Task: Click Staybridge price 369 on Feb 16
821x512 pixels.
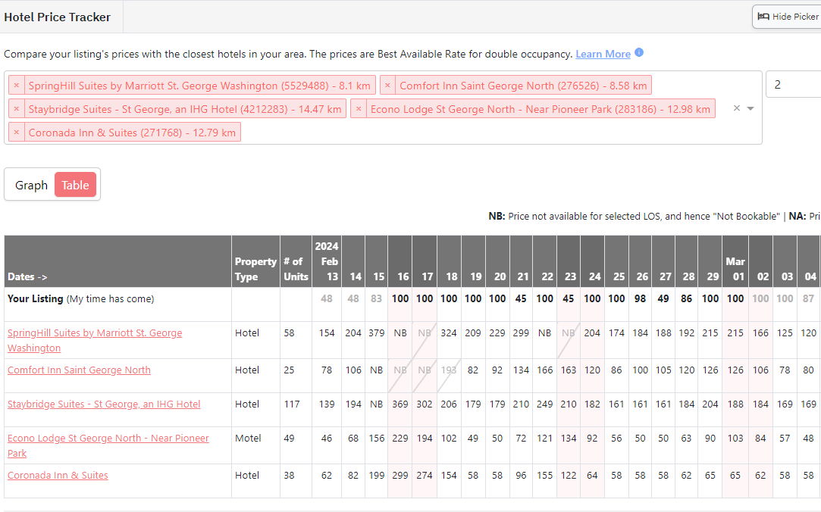Action: pos(400,404)
